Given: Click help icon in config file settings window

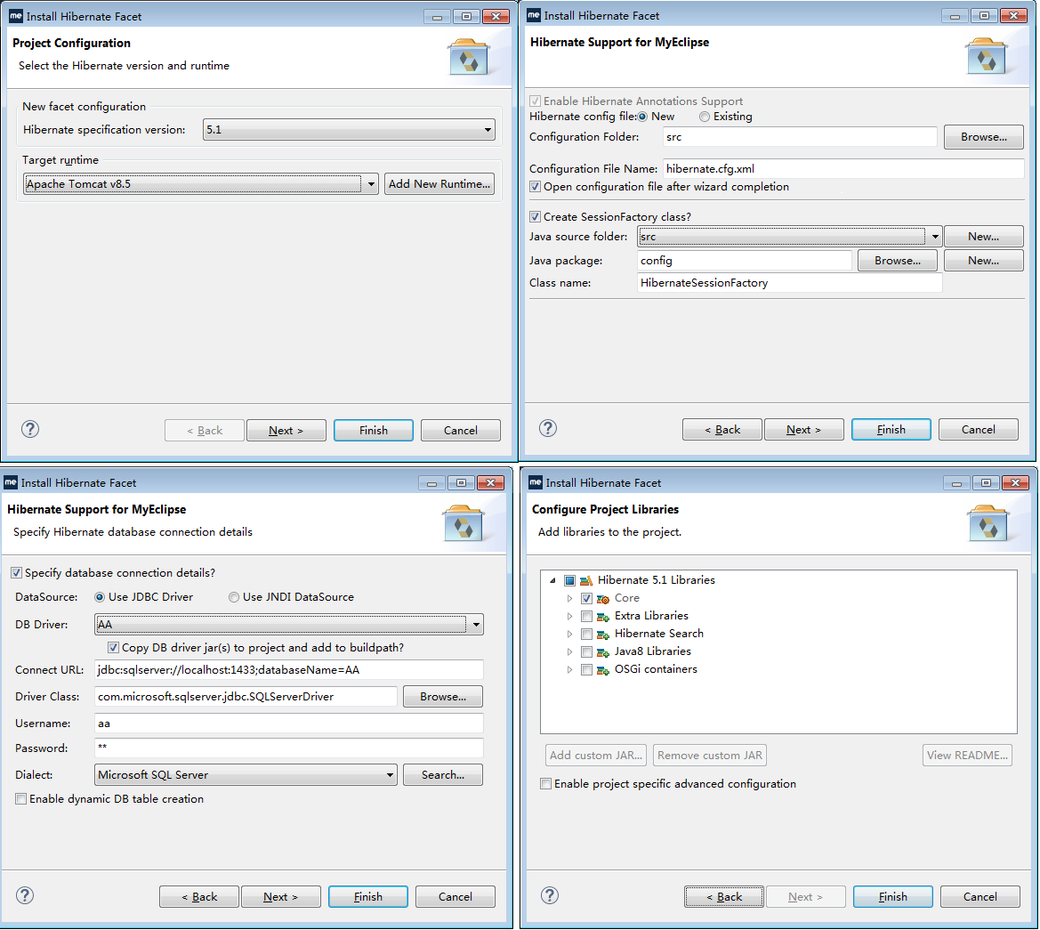Looking at the screenshot, I should [x=548, y=429].
